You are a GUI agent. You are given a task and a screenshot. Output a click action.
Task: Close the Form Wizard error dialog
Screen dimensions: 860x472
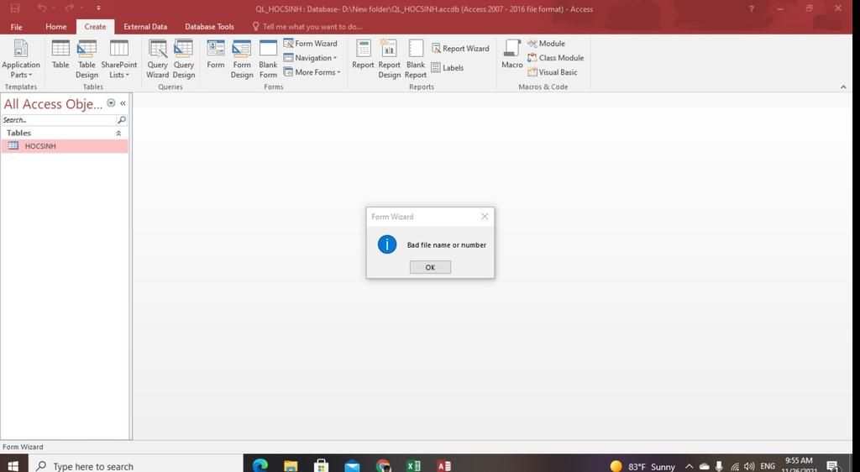[485, 217]
